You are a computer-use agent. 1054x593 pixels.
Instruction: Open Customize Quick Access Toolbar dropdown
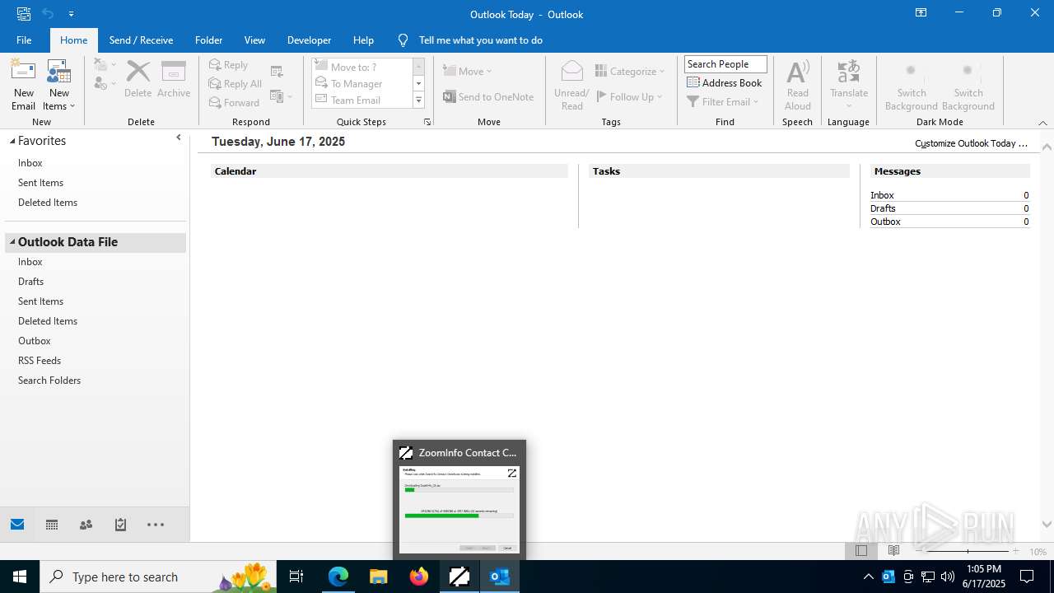[72, 13]
